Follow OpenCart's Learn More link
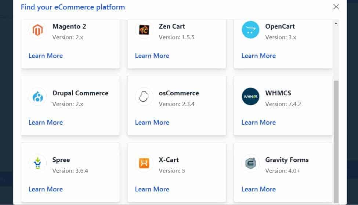 (258, 56)
